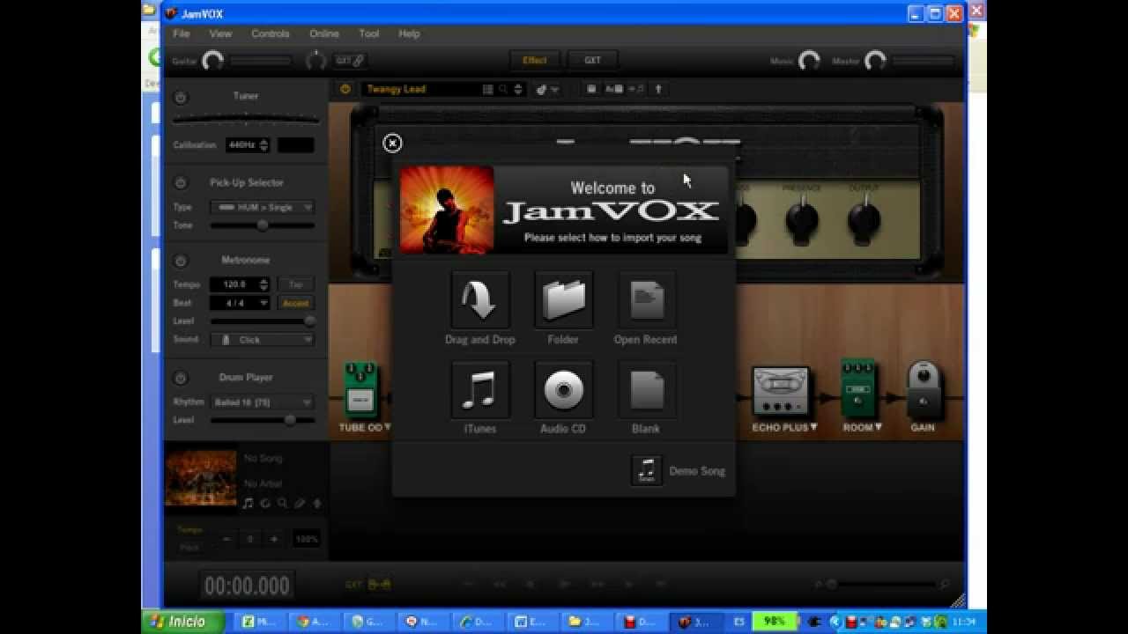Open the program list icon
Viewport: 1128px width, 634px height.
click(x=488, y=89)
